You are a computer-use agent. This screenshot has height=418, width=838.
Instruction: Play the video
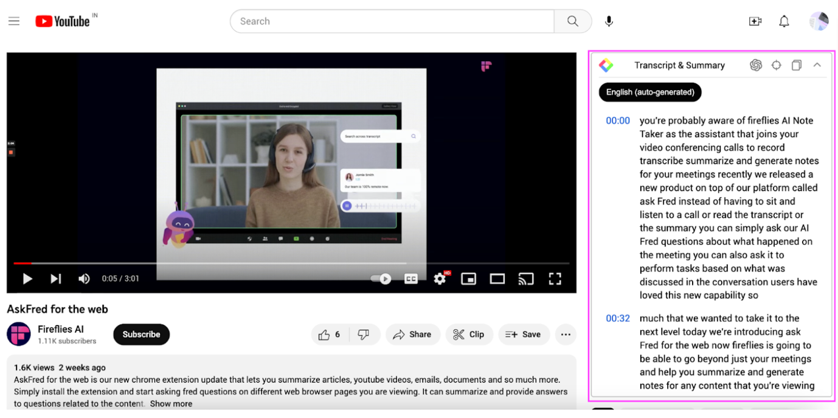pyautogui.click(x=27, y=279)
